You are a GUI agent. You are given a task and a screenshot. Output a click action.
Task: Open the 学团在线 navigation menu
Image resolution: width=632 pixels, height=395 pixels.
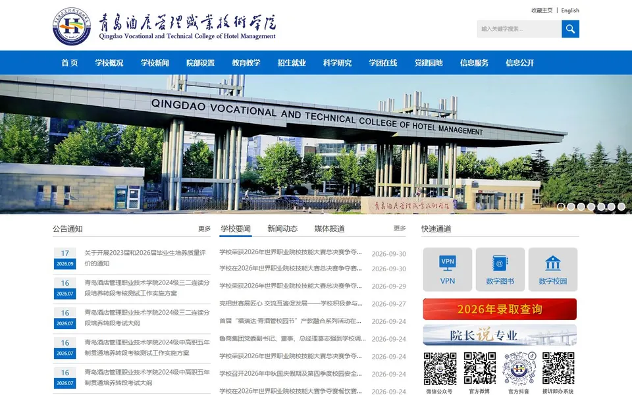coord(383,63)
